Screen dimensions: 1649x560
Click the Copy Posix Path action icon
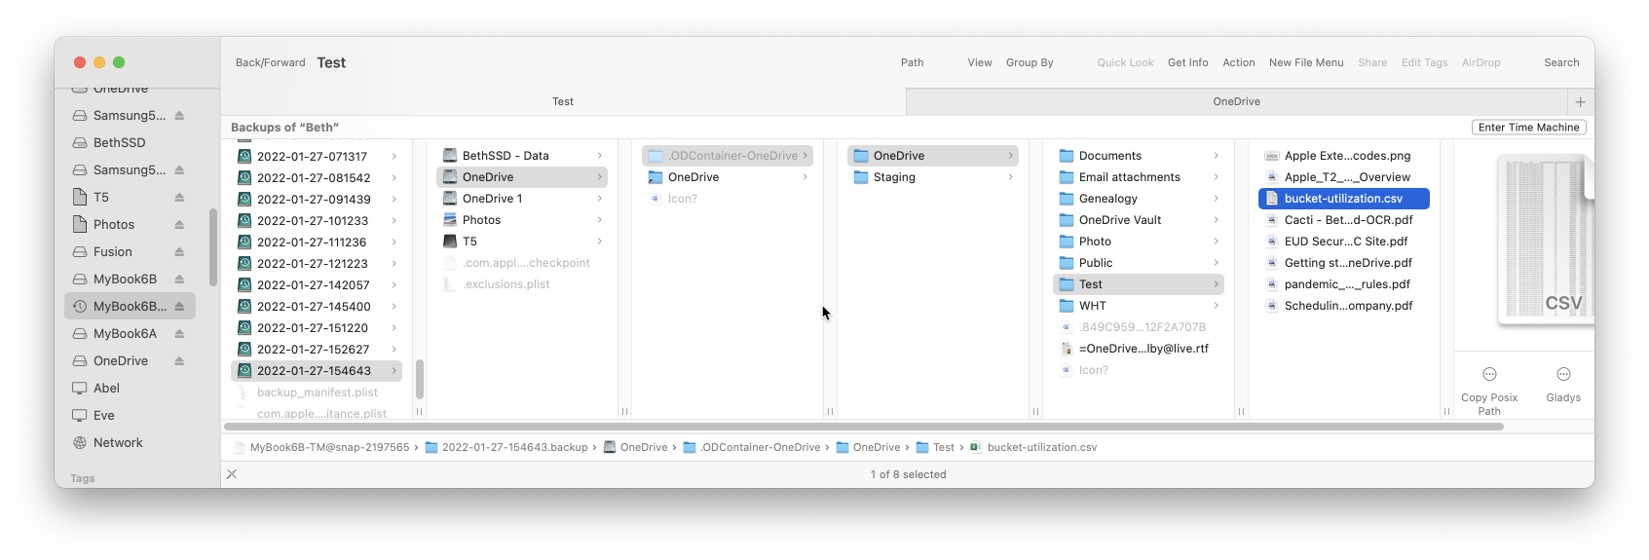coord(1489,374)
